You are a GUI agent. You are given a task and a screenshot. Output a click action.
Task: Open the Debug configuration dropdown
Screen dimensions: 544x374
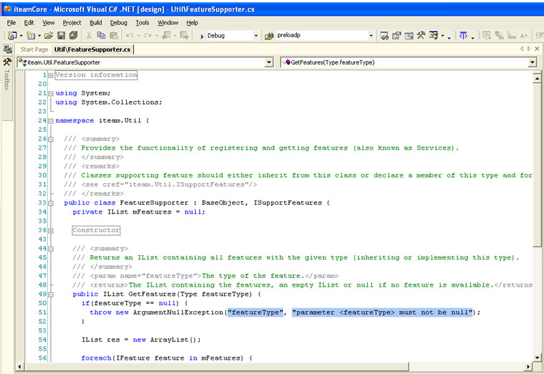256,35
